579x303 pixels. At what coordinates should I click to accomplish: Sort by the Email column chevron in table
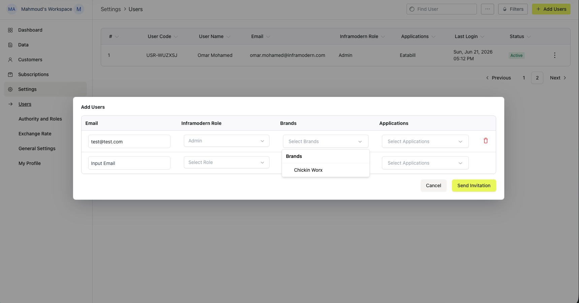tap(268, 37)
